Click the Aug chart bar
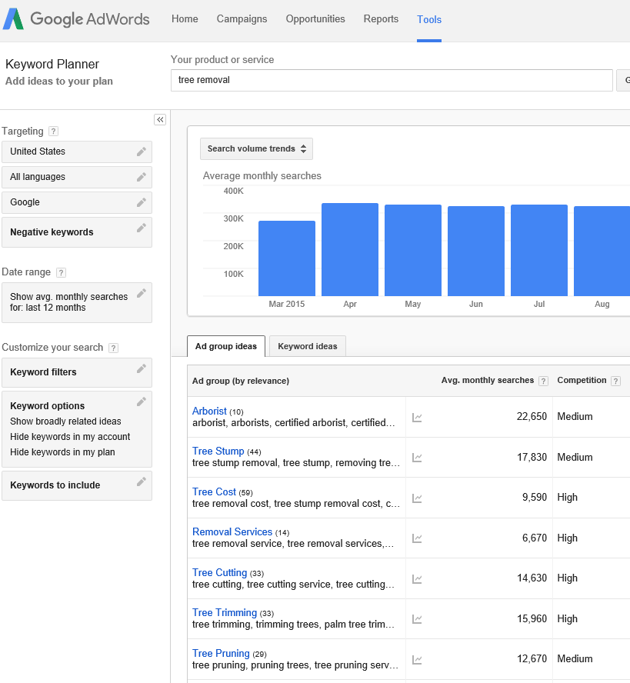The width and height of the screenshot is (630, 683). (x=602, y=252)
